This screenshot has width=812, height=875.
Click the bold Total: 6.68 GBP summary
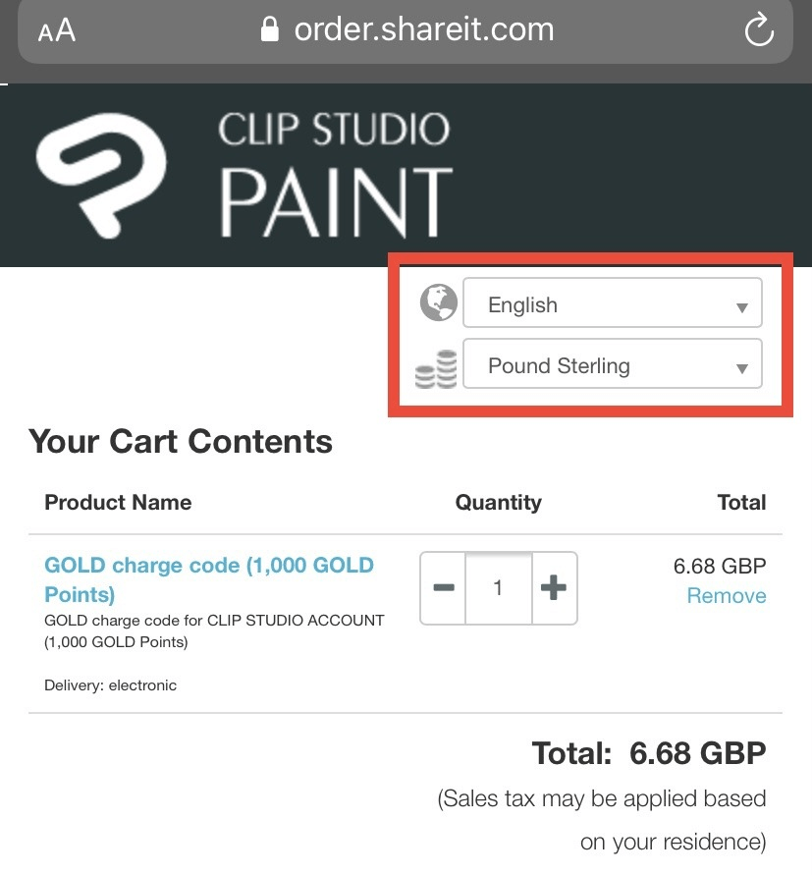click(x=648, y=753)
